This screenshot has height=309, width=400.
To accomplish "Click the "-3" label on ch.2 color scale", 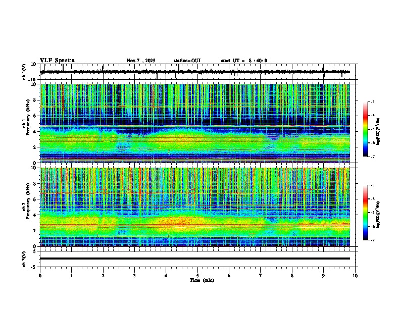I will [373, 185].
